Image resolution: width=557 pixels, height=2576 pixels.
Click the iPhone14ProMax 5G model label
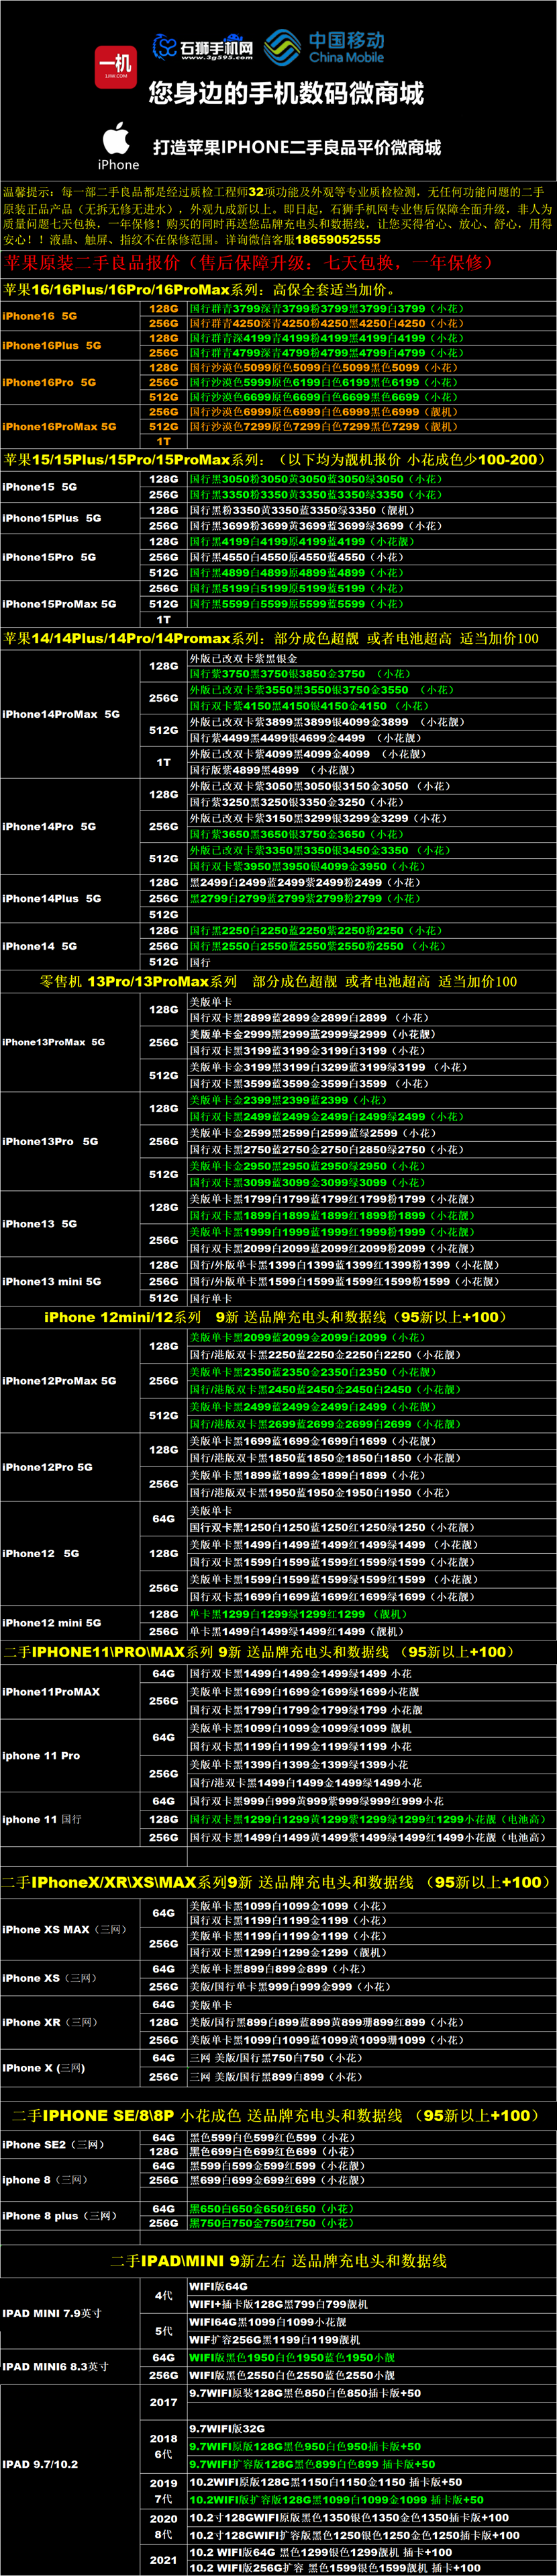point(61,714)
